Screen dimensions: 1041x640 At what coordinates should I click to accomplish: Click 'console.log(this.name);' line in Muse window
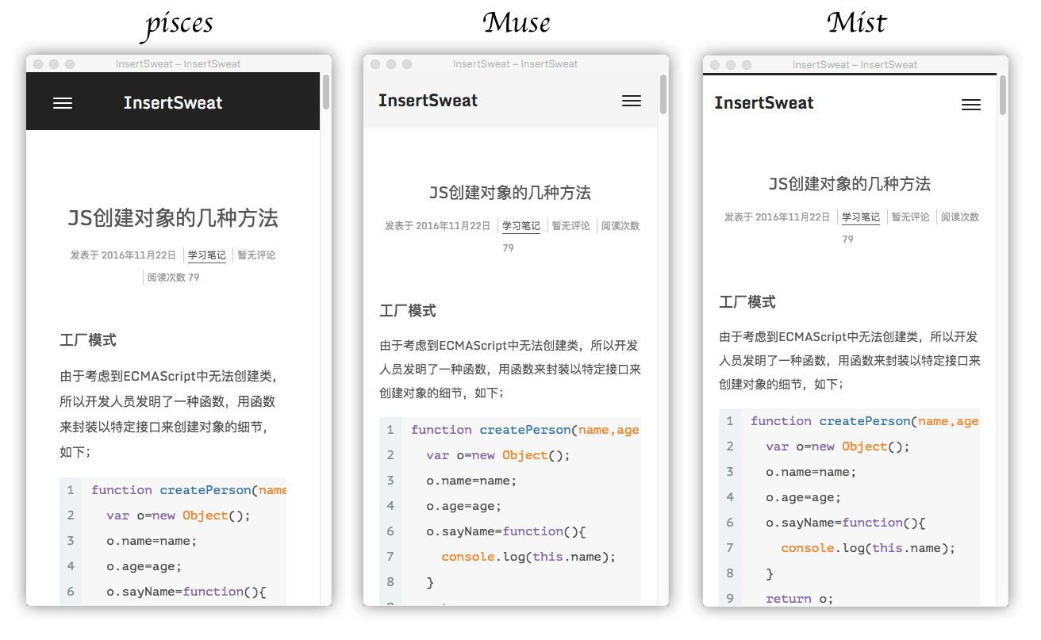click(528, 557)
